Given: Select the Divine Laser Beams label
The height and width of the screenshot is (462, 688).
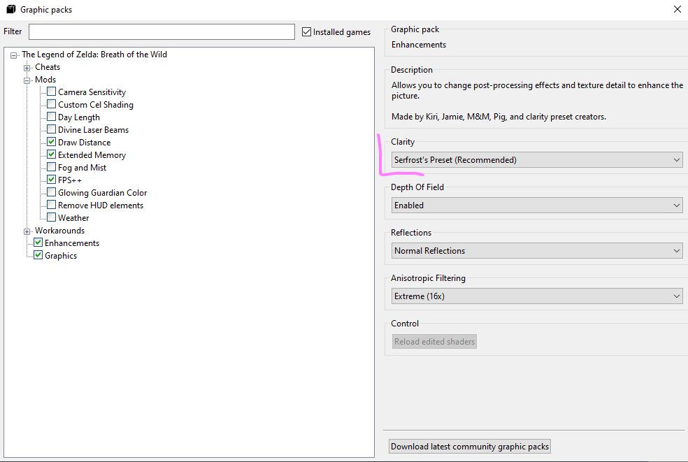Looking at the screenshot, I should [x=93, y=130].
